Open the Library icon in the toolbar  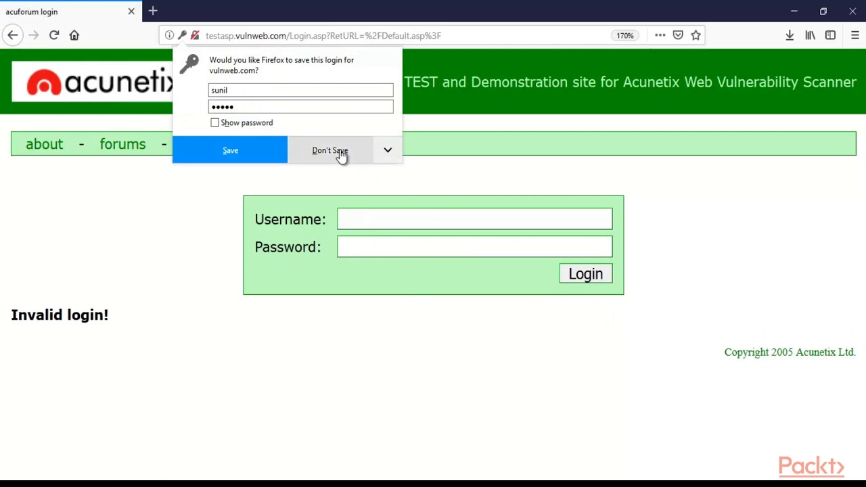click(x=810, y=35)
